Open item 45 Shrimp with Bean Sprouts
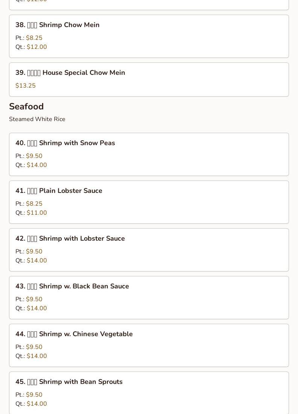 pyautogui.click(x=149, y=393)
